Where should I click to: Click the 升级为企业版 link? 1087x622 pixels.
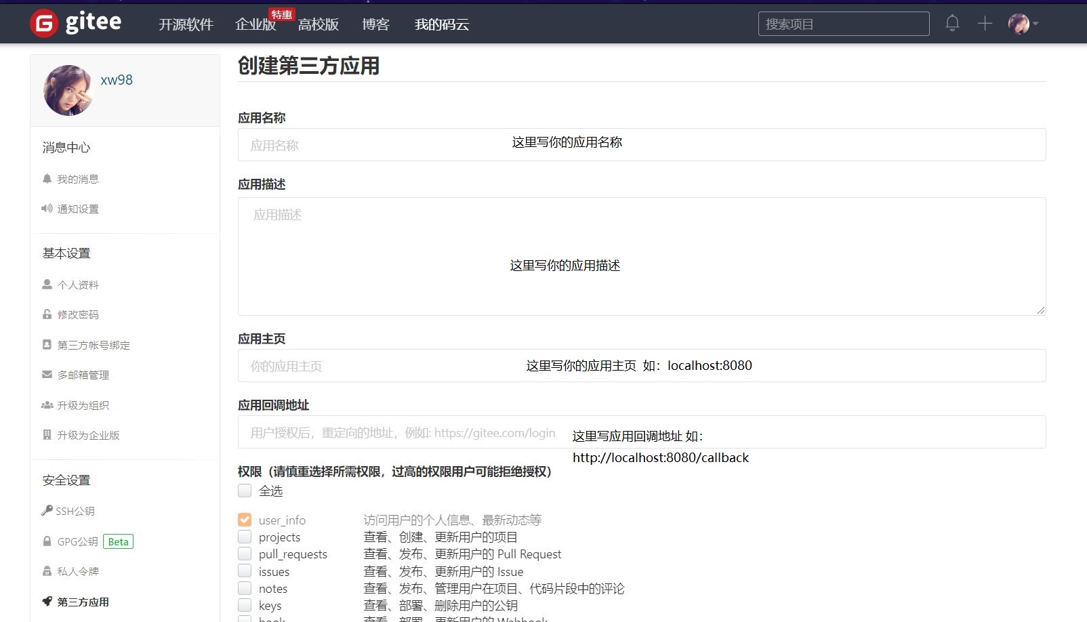(x=89, y=435)
